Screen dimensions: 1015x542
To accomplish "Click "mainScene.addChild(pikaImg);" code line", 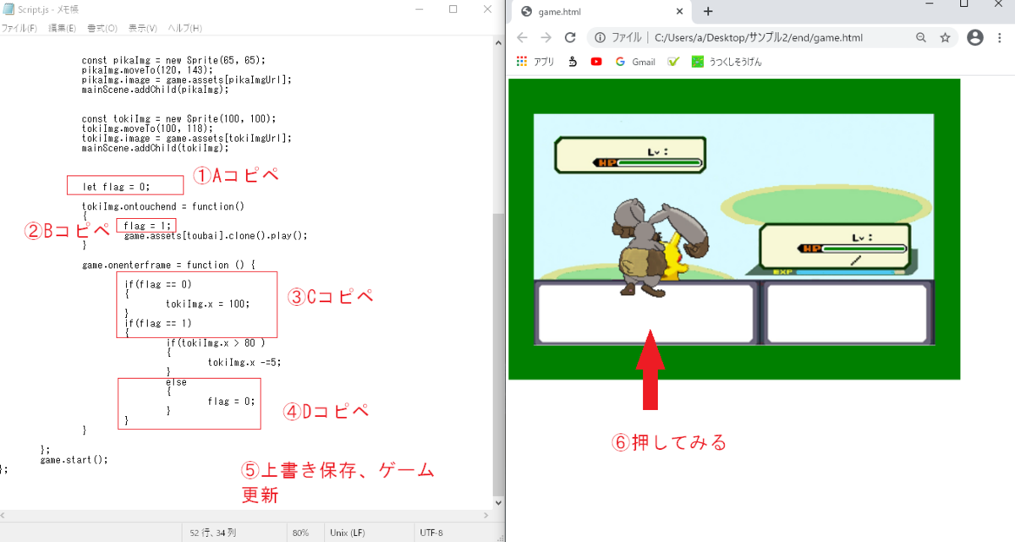I will [155, 89].
